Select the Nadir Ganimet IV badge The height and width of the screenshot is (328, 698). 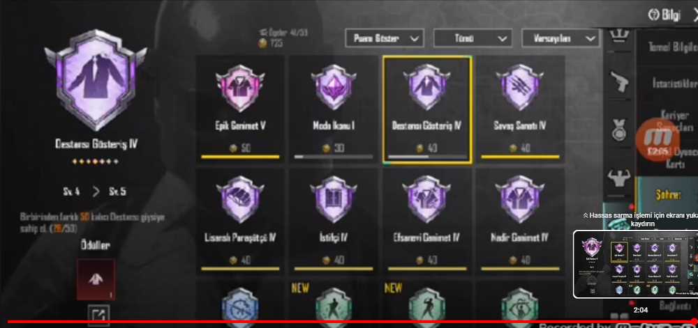point(520,221)
